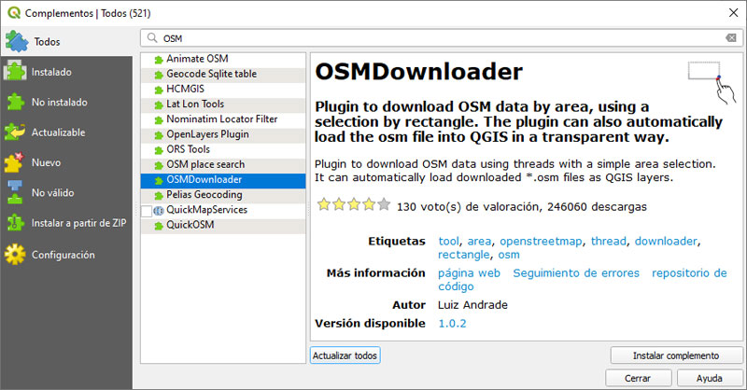Click the green icon beside QuickOSM

pyautogui.click(x=159, y=226)
